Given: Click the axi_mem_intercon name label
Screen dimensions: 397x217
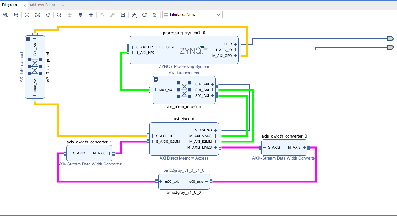Looking at the screenshot, I should [184, 107].
